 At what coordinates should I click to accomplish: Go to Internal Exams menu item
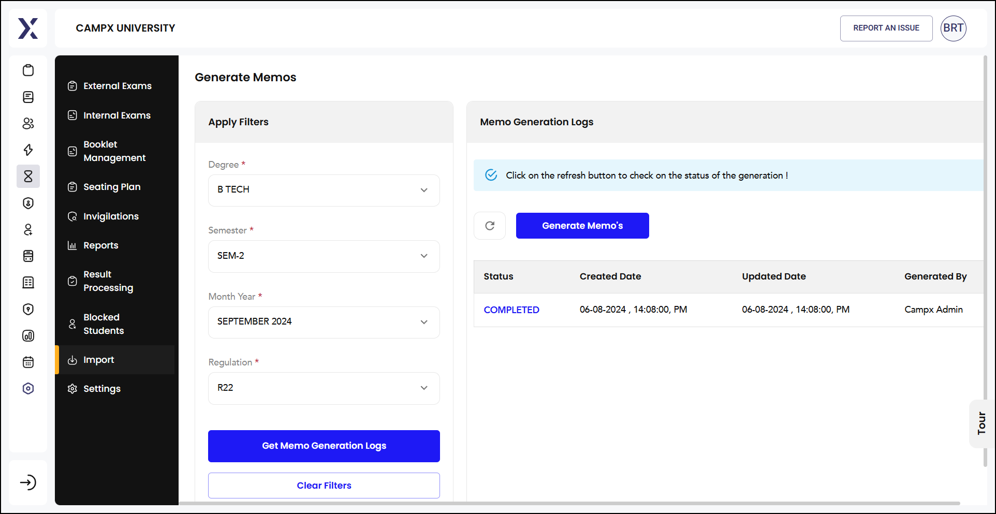pos(115,115)
